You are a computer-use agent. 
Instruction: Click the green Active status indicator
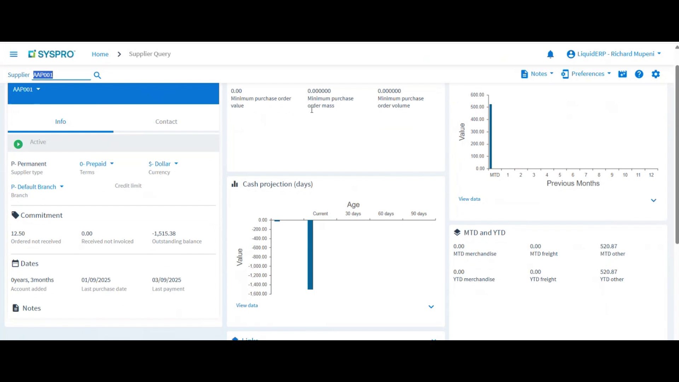pyautogui.click(x=18, y=144)
